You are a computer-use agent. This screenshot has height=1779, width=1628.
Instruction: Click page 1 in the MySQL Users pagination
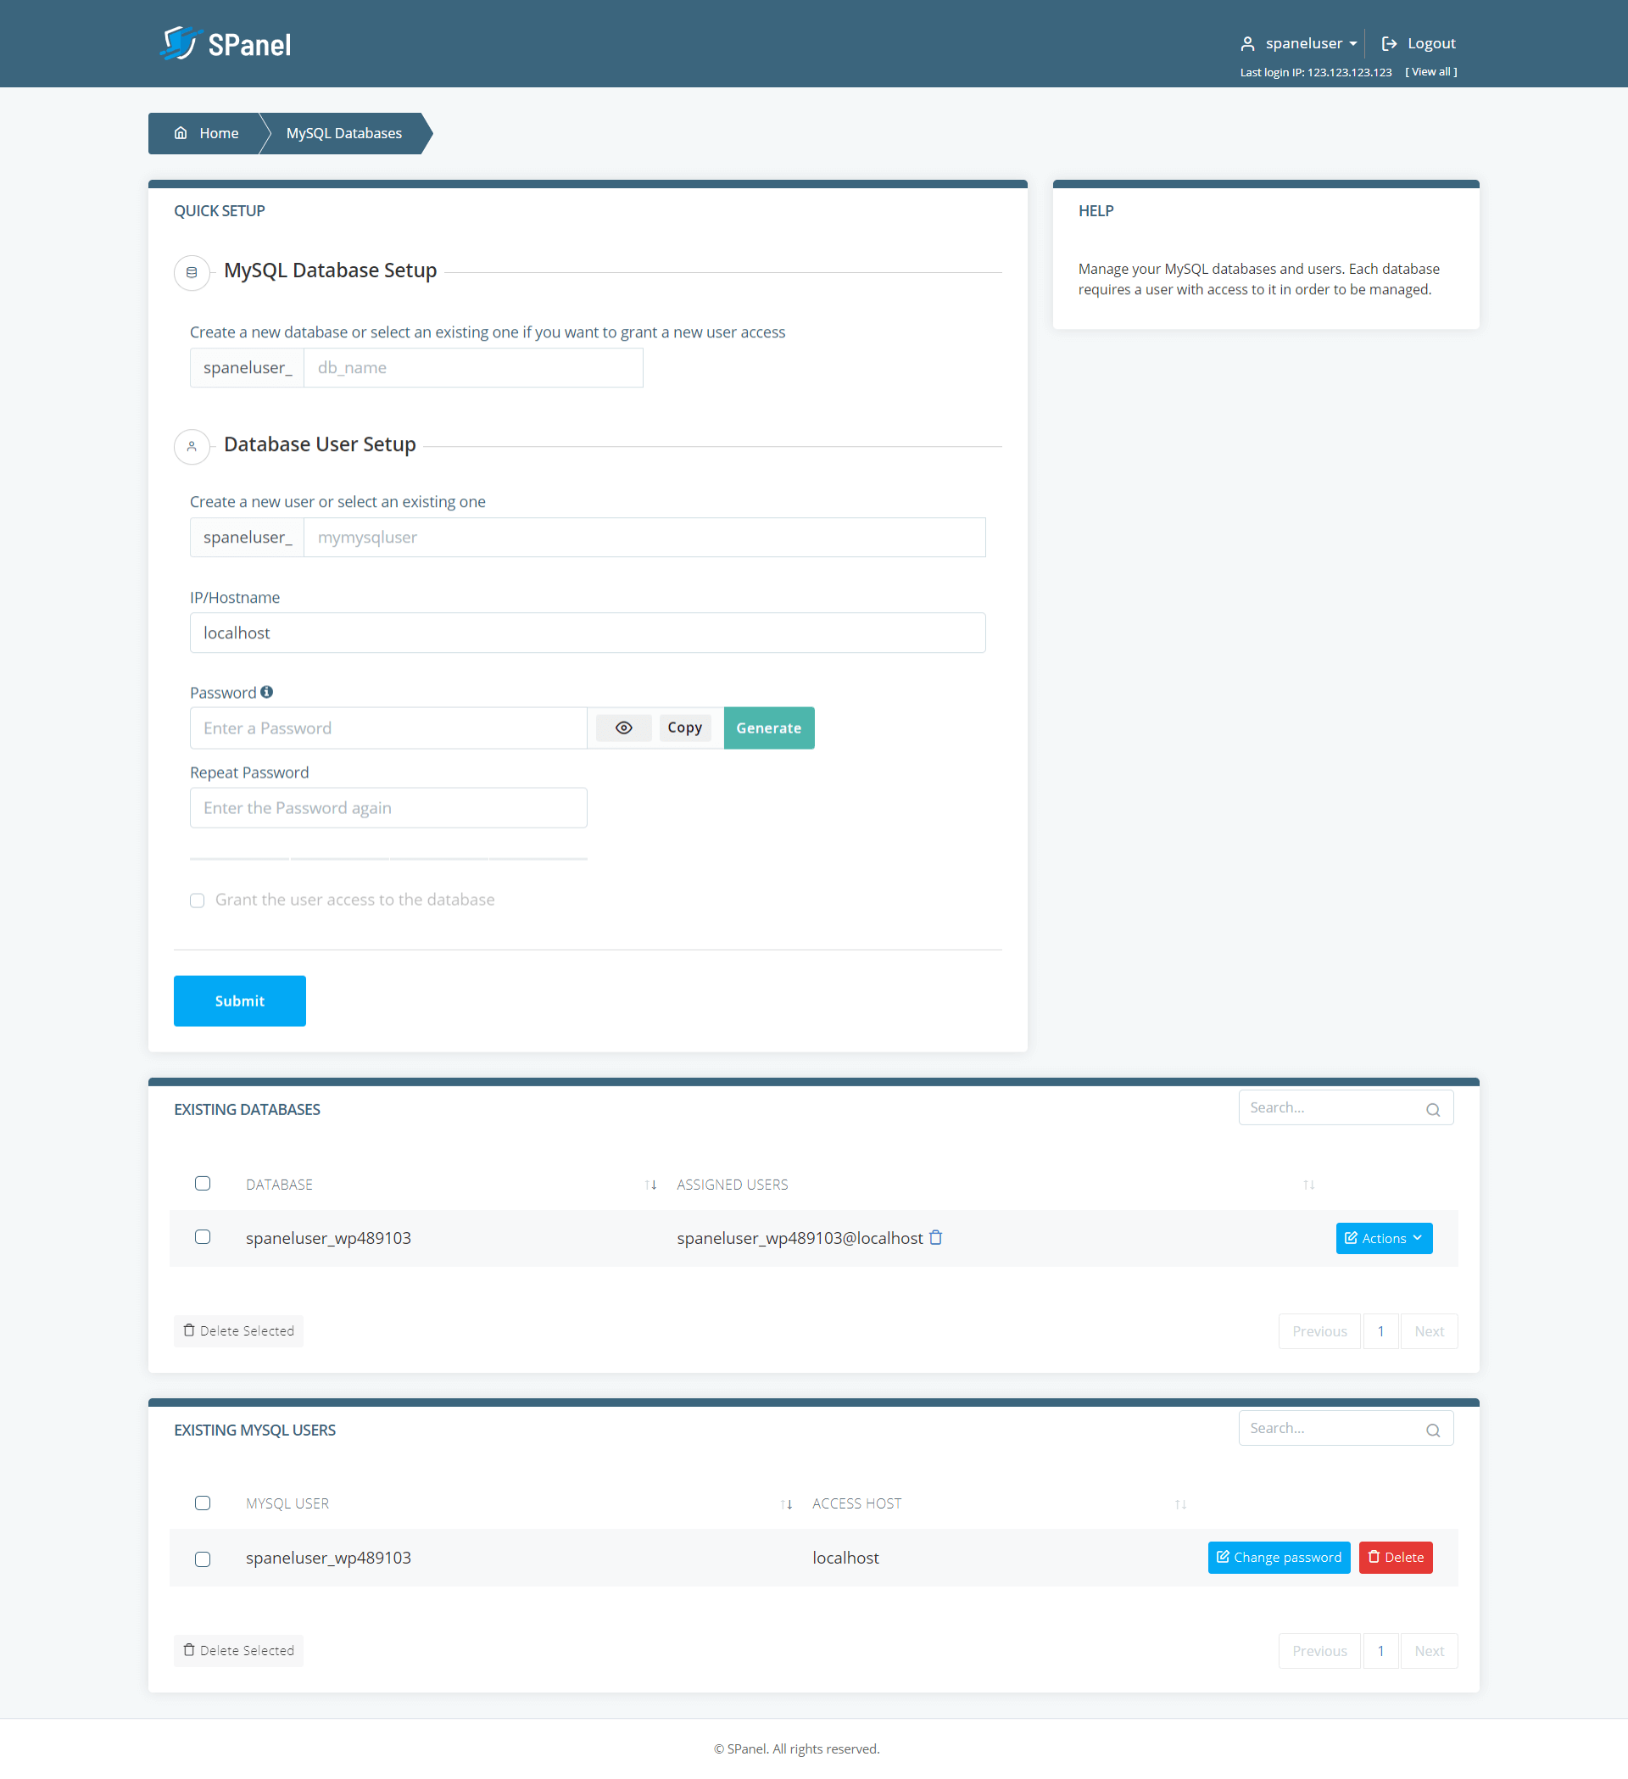click(x=1381, y=1651)
